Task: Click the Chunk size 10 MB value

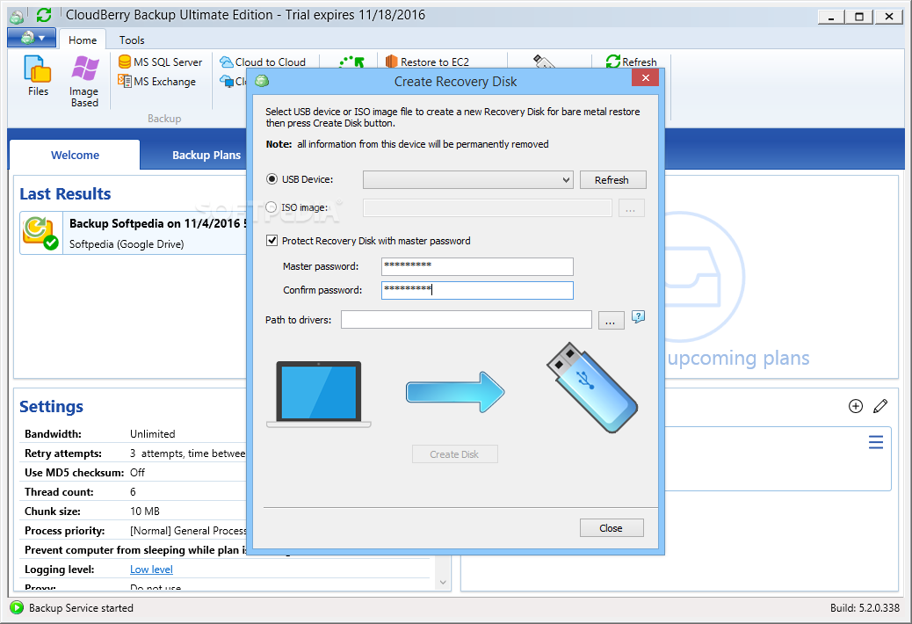Action: pyautogui.click(x=145, y=512)
